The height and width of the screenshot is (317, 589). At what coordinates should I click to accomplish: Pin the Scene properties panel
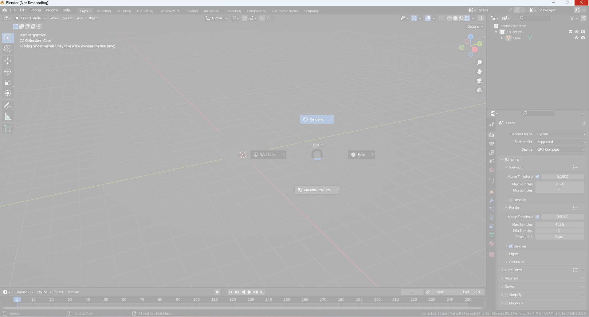coord(583,123)
